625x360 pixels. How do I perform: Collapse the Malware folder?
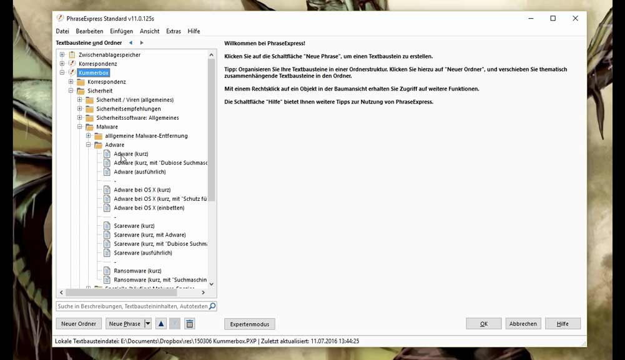point(80,127)
